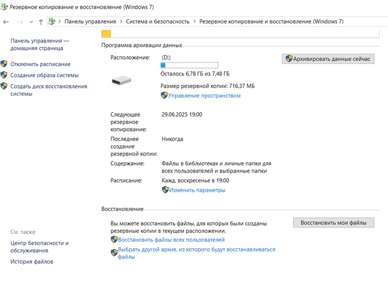Click shield icon by 'Выбрать другой архив'
388x291 pixels.
coord(114,253)
